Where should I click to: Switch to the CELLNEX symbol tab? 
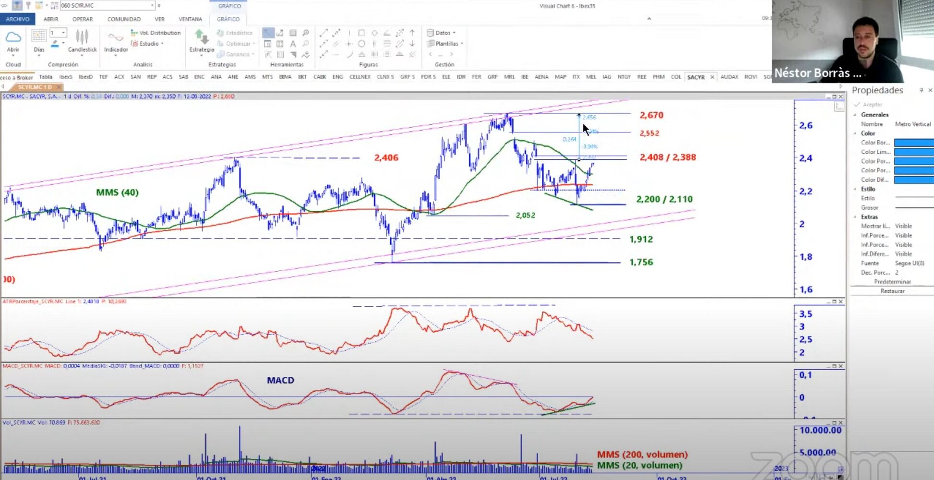[x=359, y=77]
